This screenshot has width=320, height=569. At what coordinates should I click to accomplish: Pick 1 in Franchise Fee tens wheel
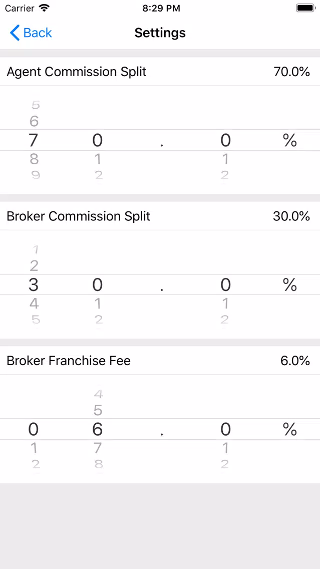tap(34, 448)
